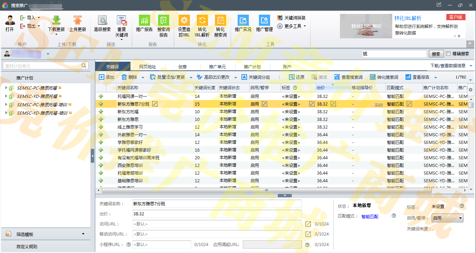Switch to 创意 tab
Image resolution: width=476 pixels, height=253 pixels.
183,67
